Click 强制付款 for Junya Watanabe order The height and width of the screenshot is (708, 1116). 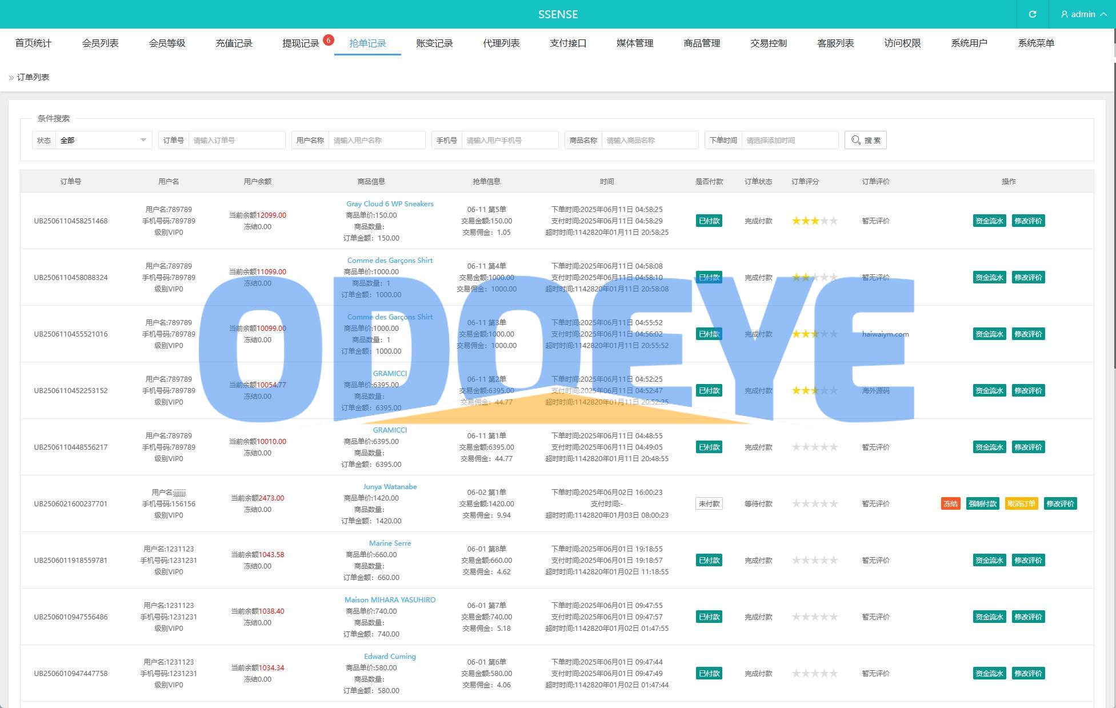982,503
